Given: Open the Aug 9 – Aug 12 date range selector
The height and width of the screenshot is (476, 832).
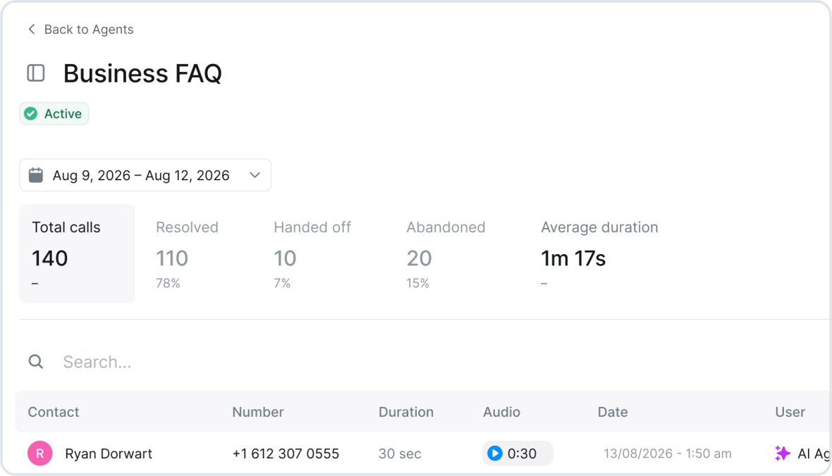Looking at the screenshot, I should pos(145,175).
